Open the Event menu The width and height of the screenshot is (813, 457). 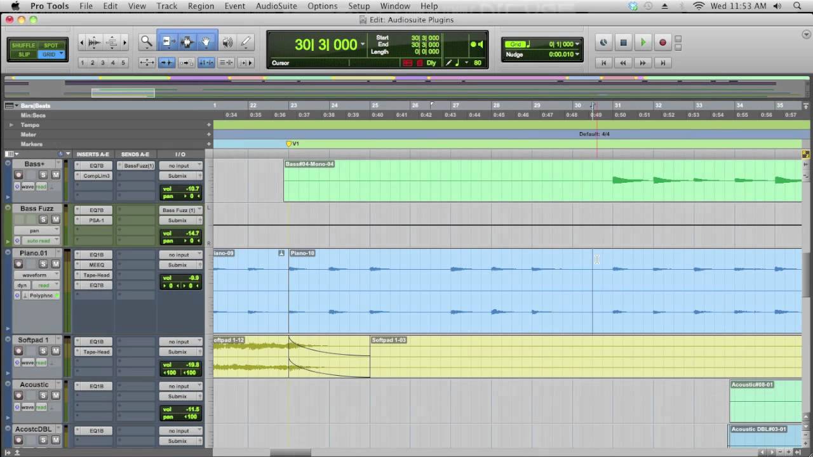(x=234, y=6)
